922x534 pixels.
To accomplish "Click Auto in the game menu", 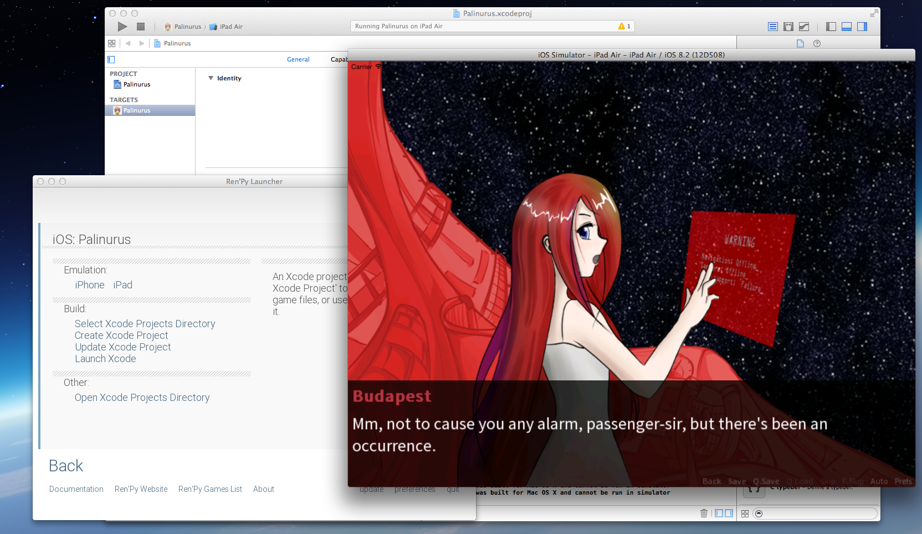I will pos(879,481).
